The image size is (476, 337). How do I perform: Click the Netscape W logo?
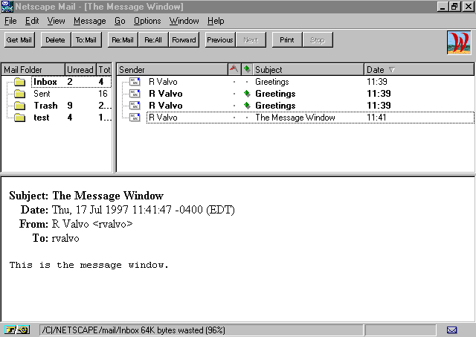[x=459, y=42]
